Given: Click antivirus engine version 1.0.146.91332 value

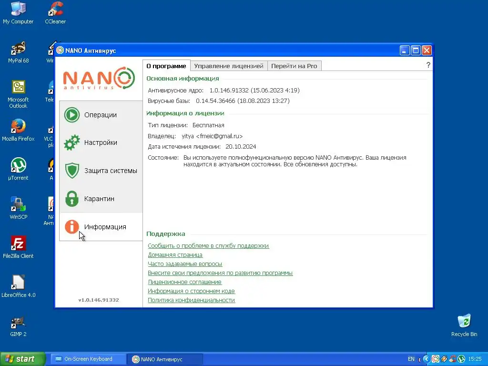Looking at the screenshot, I should [229, 90].
